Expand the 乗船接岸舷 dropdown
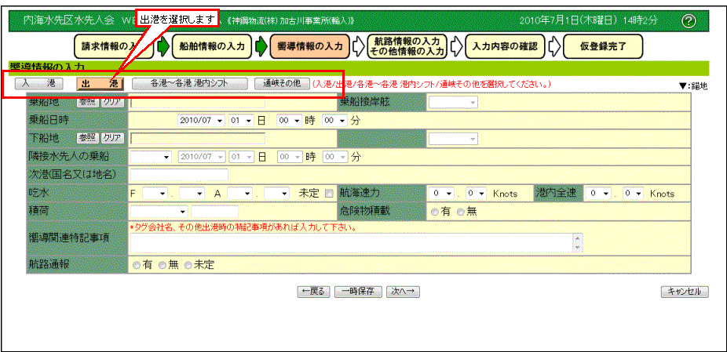The width and height of the screenshot is (727, 352). pyautogui.click(x=453, y=102)
